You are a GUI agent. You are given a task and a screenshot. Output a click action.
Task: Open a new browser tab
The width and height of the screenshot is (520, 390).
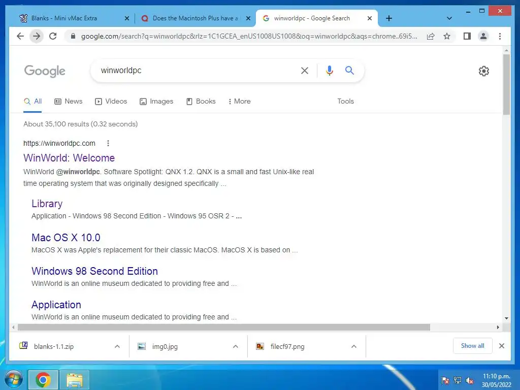coord(389,18)
